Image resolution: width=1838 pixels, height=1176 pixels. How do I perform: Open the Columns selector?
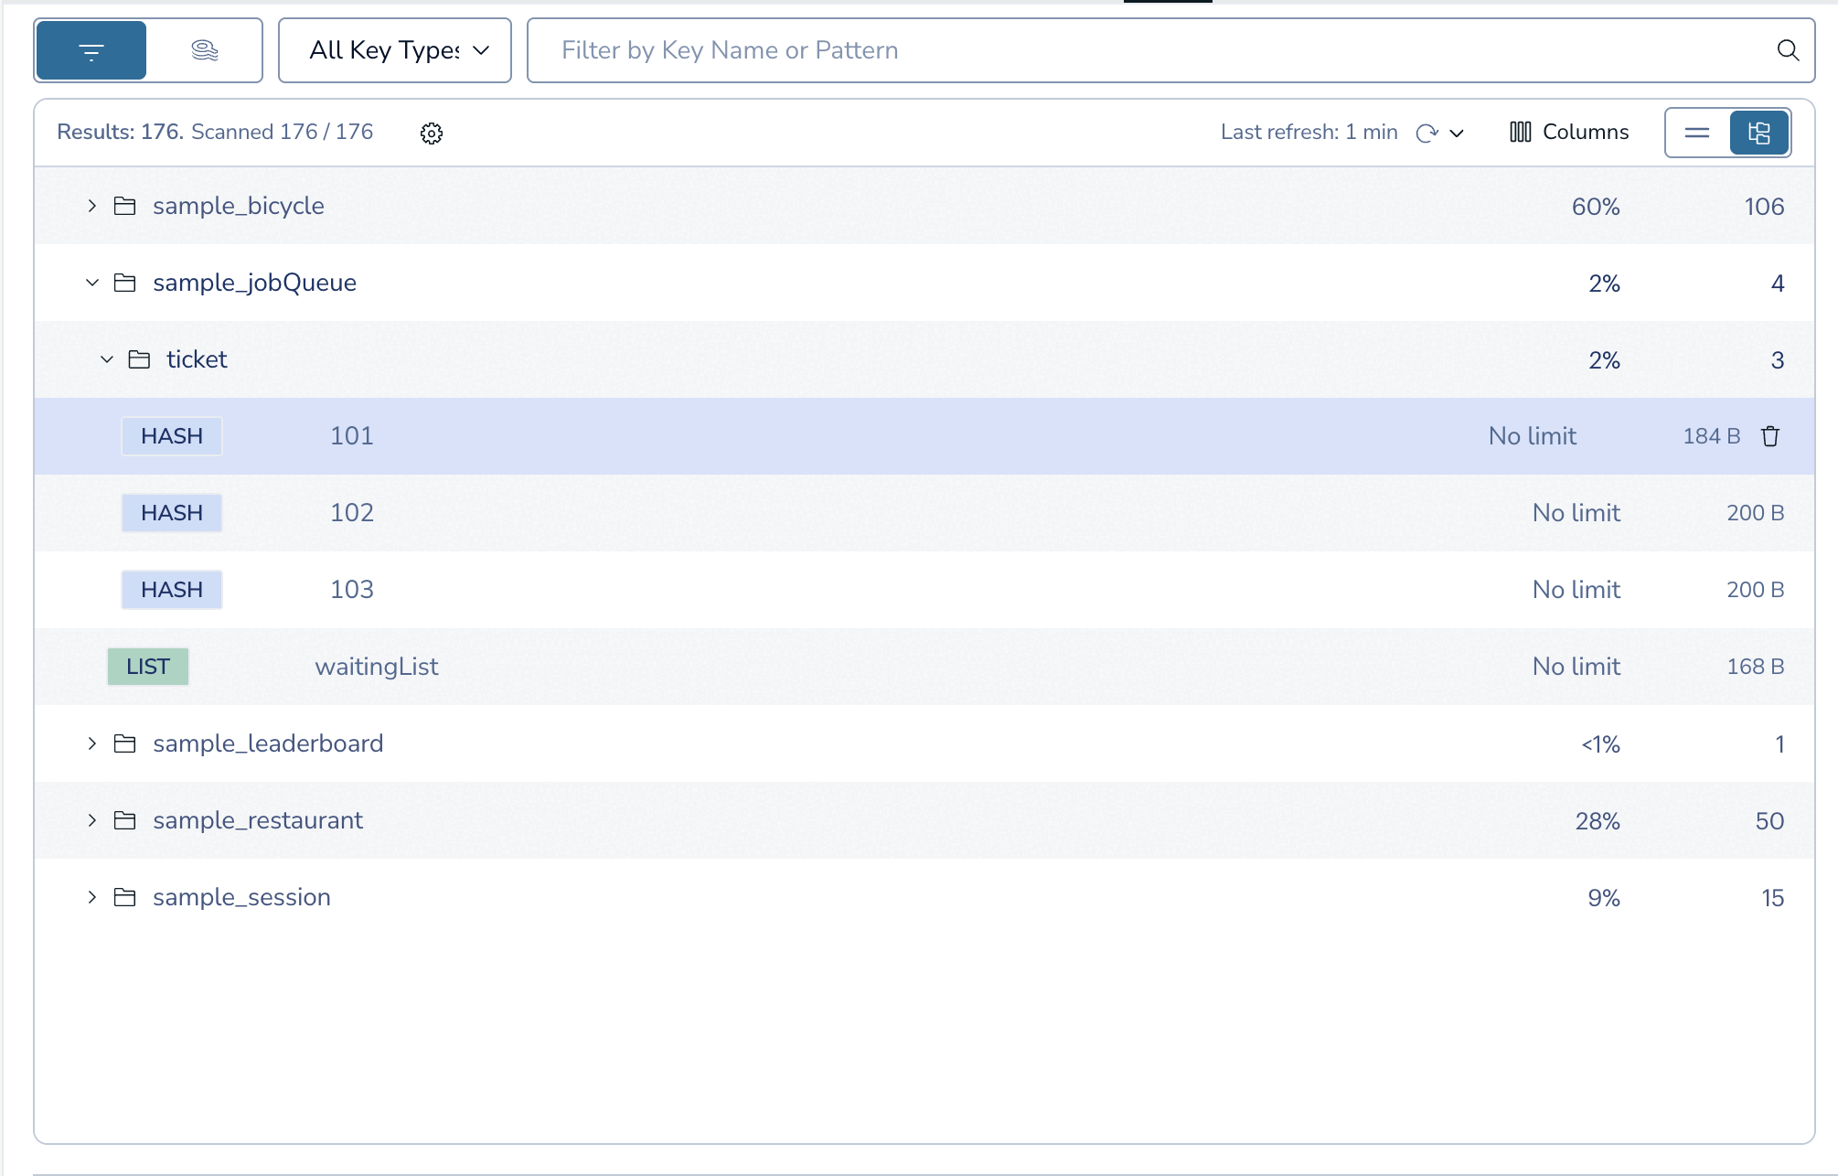pyautogui.click(x=1569, y=133)
